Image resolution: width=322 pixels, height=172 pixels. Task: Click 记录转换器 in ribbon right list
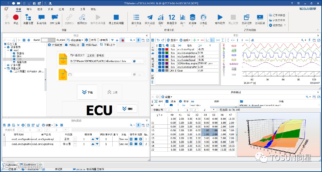[277, 15]
